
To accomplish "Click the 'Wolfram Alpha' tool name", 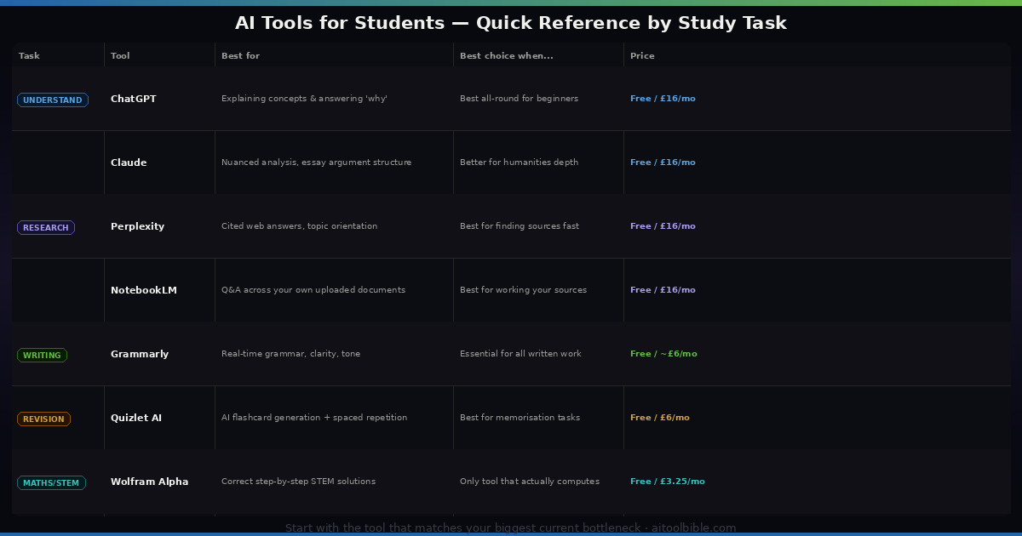I will tap(150, 482).
